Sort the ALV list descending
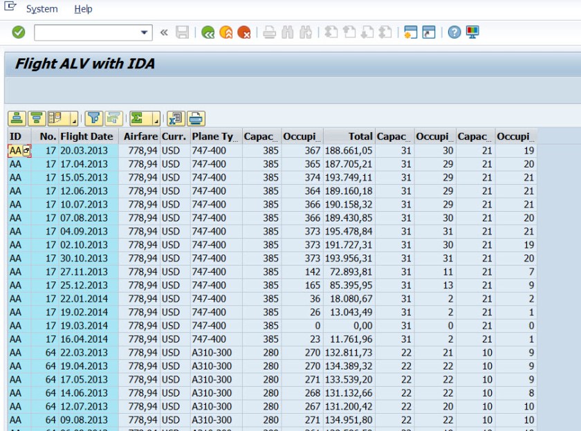The width and height of the screenshot is (581, 431). point(36,118)
